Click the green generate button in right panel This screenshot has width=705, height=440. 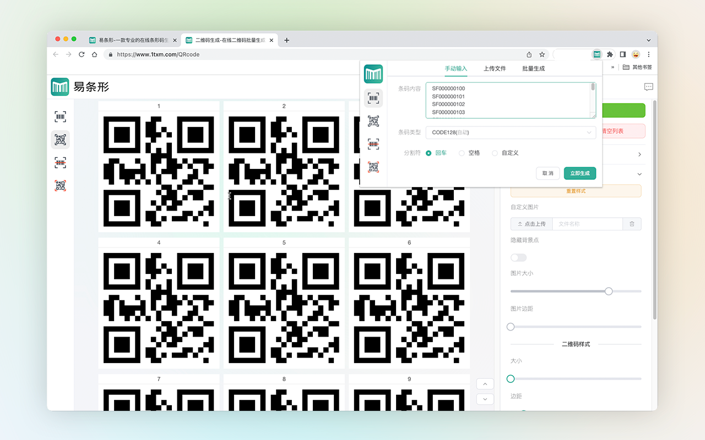coord(623,111)
